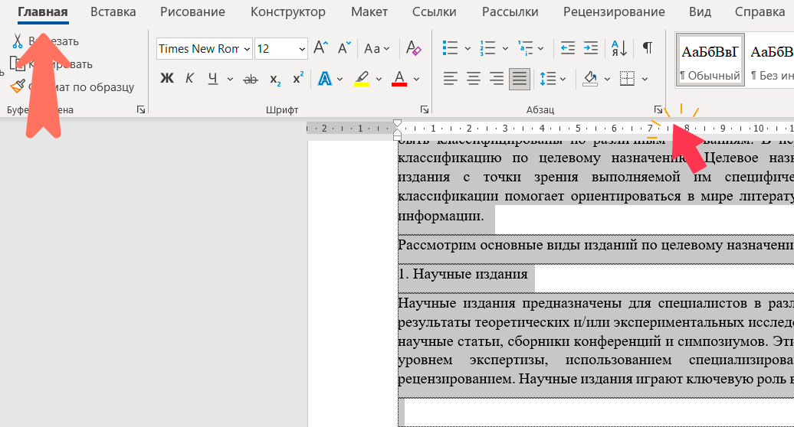Toggle strikethrough formatting (ab)
The width and height of the screenshot is (794, 427).
(x=251, y=79)
